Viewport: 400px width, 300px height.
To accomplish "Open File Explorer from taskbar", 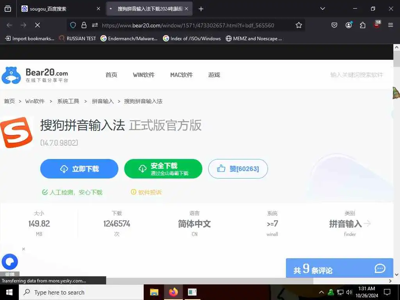I will 154,292.
